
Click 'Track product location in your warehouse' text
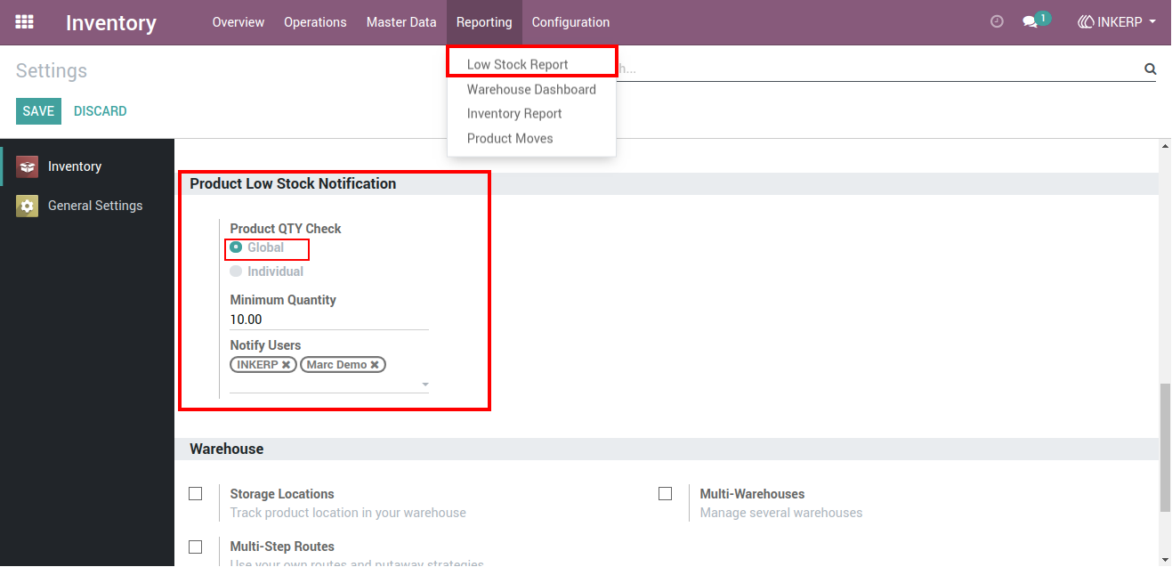tap(348, 513)
